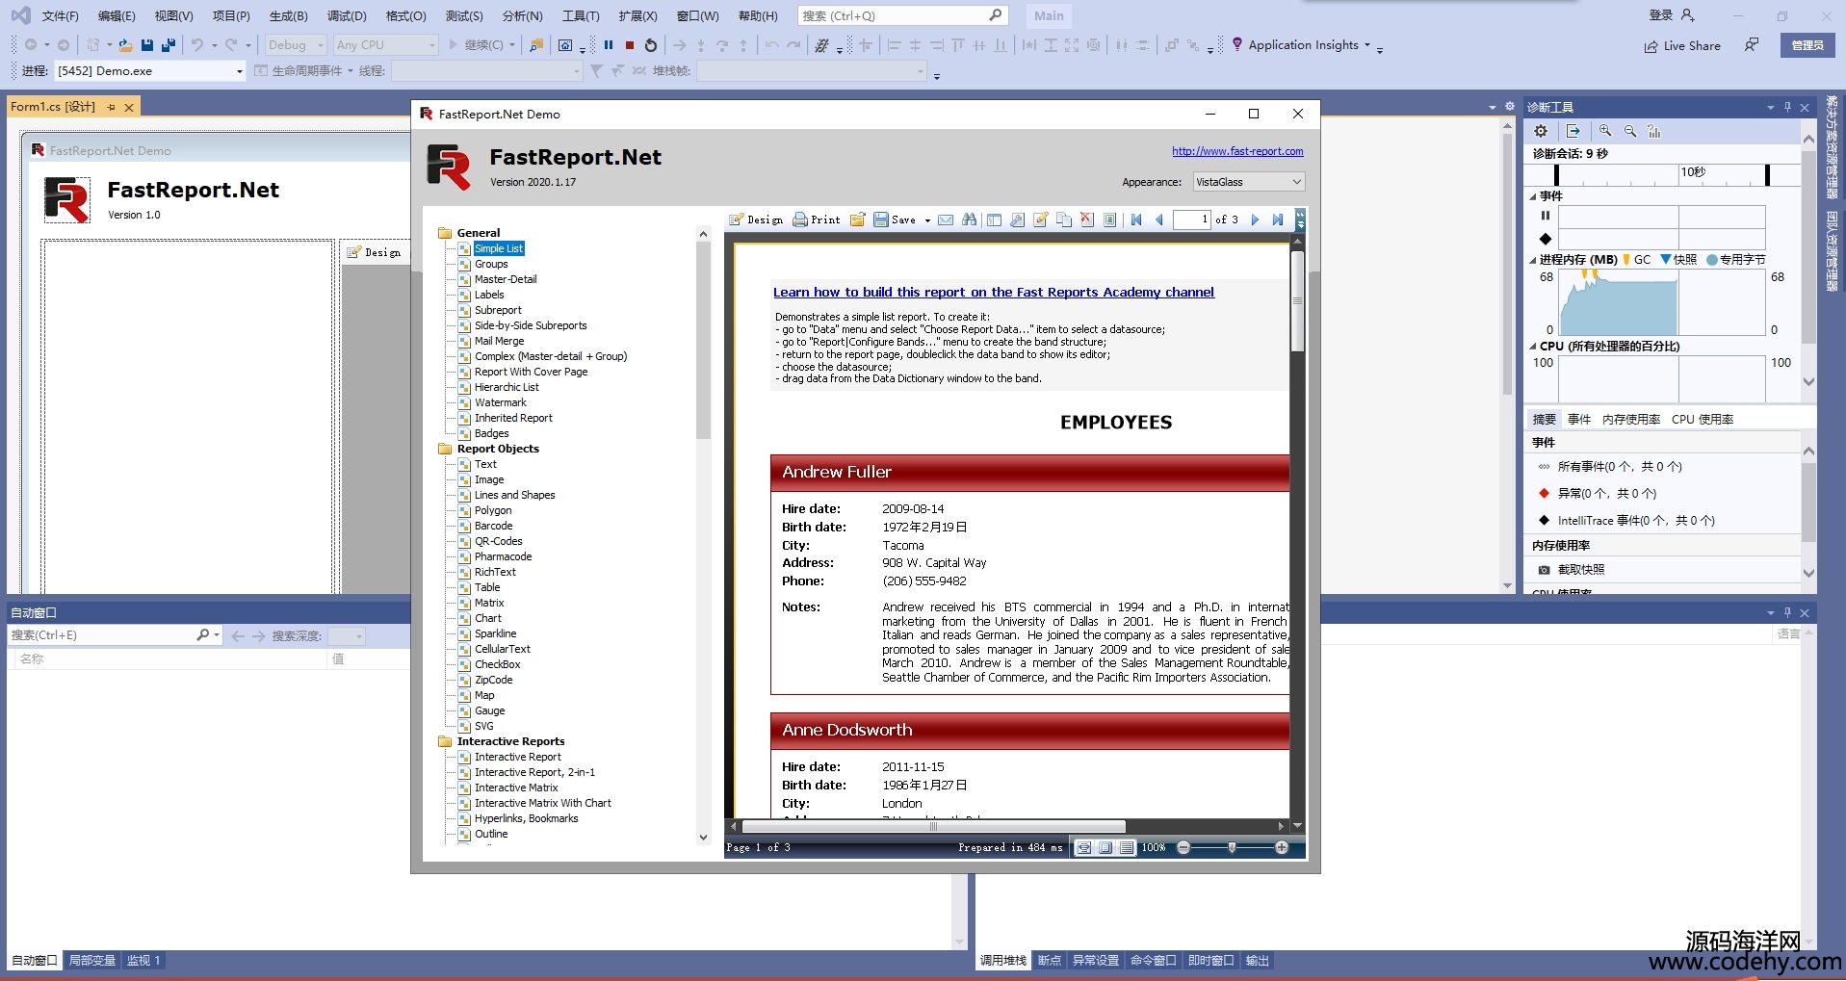Select Form1.cs [设计] document tab
This screenshot has width=1846, height=981.
pos(54,107)
